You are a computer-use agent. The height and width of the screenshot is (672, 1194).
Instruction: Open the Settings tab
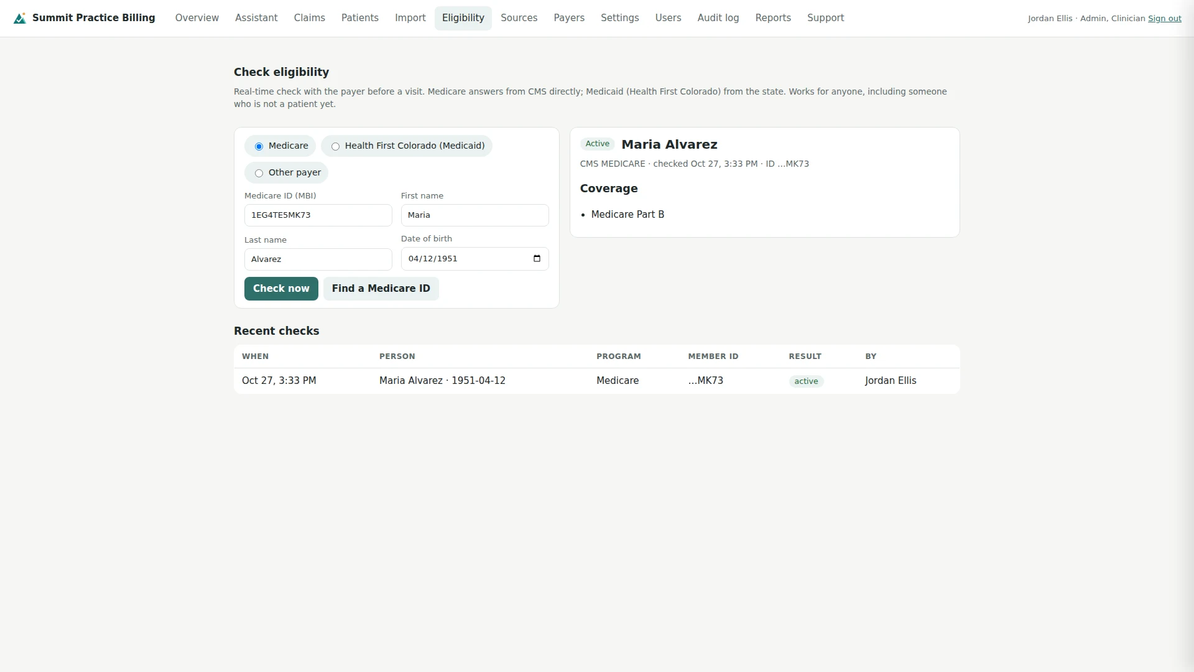pyautogui.click(x=620, y=18)
